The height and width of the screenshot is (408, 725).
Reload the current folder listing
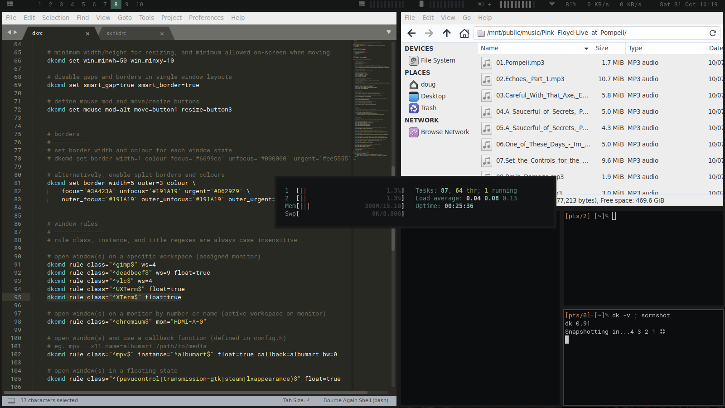point(712,33)
